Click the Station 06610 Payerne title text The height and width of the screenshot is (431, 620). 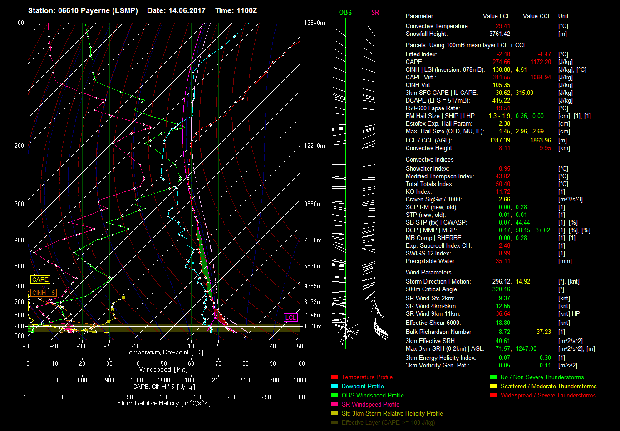click(x=84, y=10)
